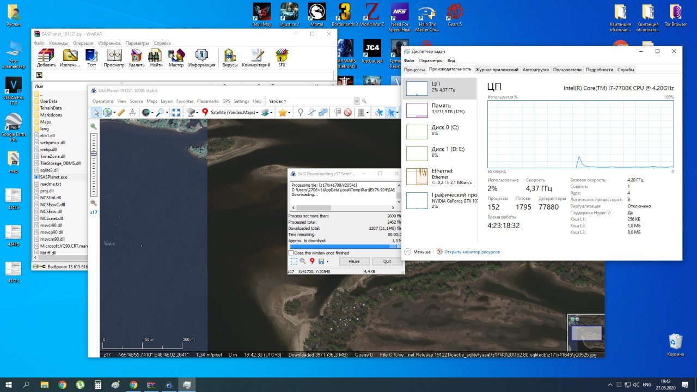Select the ruler distance measurement tool
The image size is (697, 392).
click(x=121, y=113)
